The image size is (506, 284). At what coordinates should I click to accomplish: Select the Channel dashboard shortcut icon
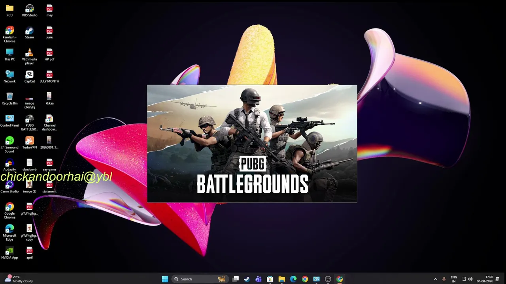pos(49,123)
